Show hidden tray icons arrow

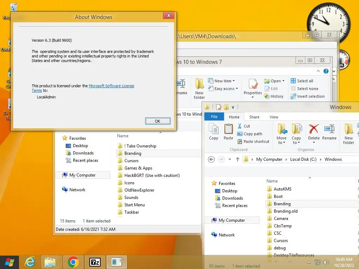[309, 262]
